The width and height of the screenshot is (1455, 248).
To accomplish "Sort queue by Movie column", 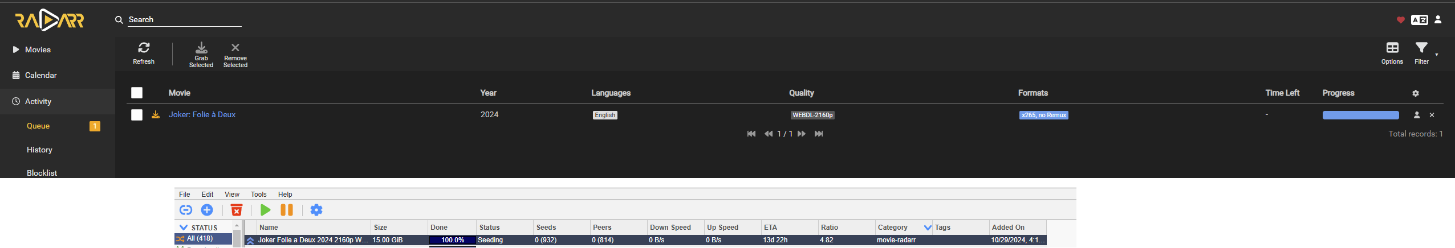I will click(x=180, y=93).
